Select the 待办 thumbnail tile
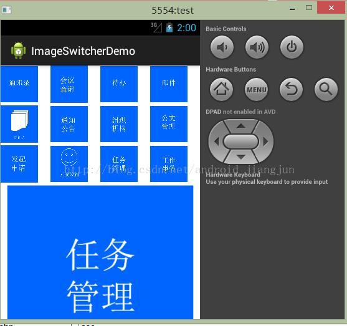 click(119, 84)
